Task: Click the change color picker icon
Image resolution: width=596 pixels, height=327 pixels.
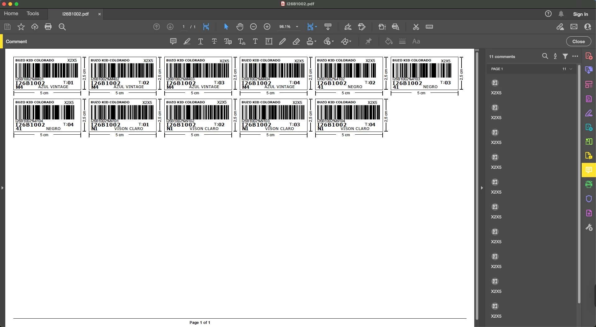Action: pos(389,41)
